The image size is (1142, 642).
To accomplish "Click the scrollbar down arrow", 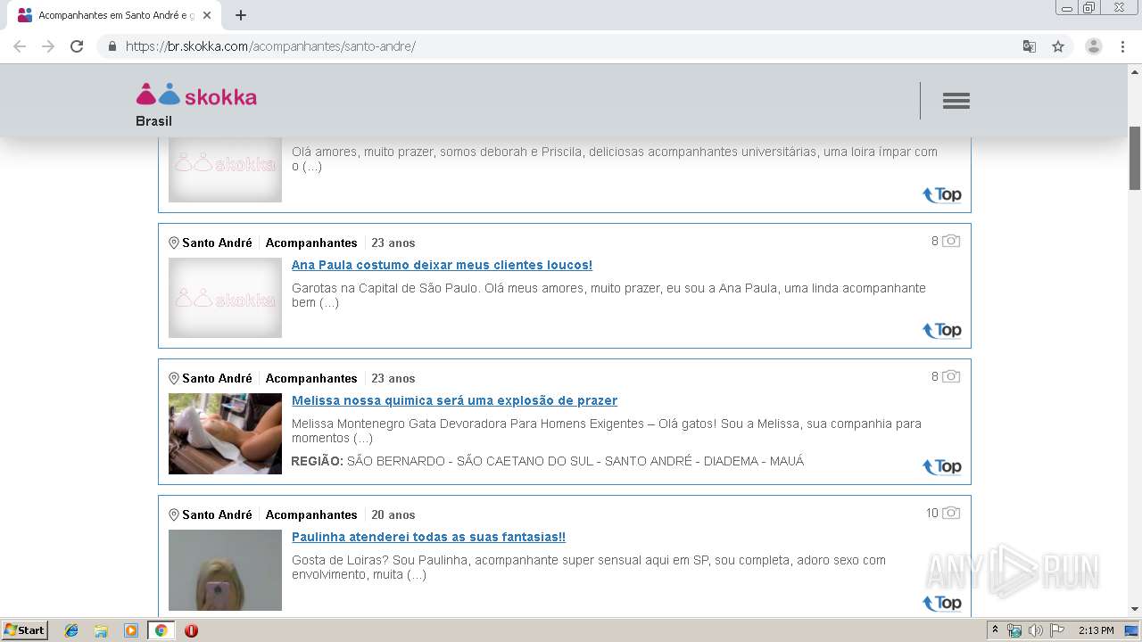I will [1135, 610].
